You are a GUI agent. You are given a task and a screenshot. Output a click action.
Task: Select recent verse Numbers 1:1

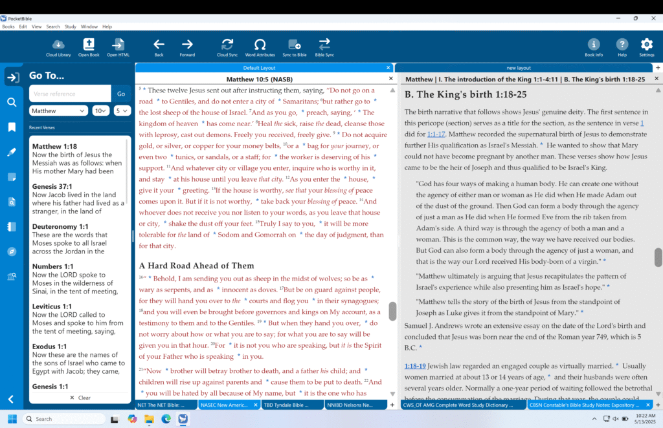(x=78, y=279)
